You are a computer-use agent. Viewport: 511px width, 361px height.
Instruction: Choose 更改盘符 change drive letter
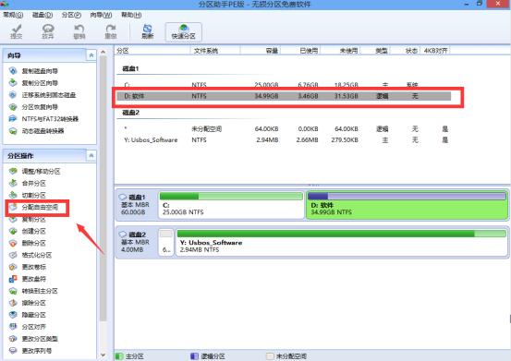coord(28,279)
